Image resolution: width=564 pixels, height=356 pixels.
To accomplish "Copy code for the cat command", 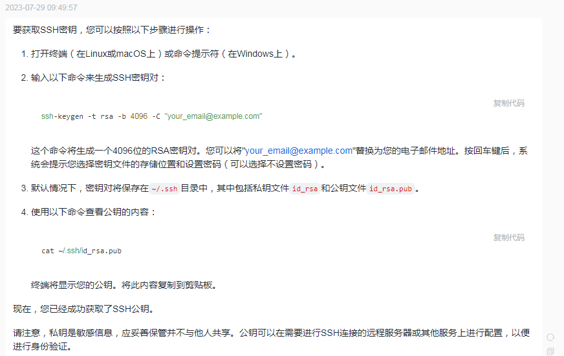I will pyautogui.click(x=508, y=238).
